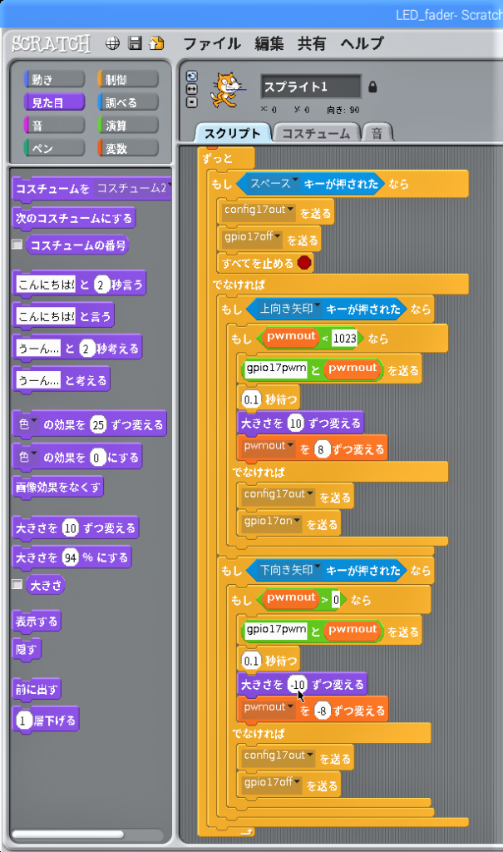
Task: Click the cat sprite thumbnail
Action: 227,91
